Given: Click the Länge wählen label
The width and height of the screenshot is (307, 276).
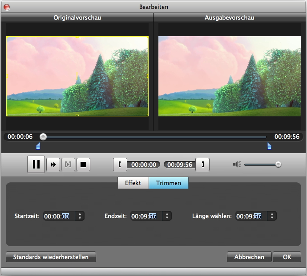Looking at the screenshot, I should click(x=212, y=216).
